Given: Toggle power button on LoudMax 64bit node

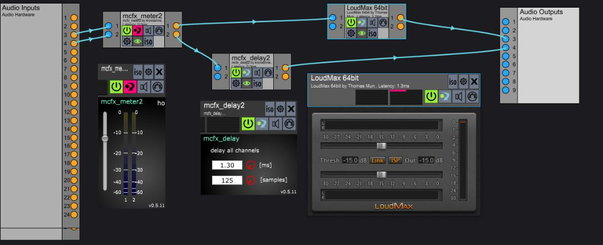Looking at the screenshot, I should pyautogui.click(x=351, y=22).
